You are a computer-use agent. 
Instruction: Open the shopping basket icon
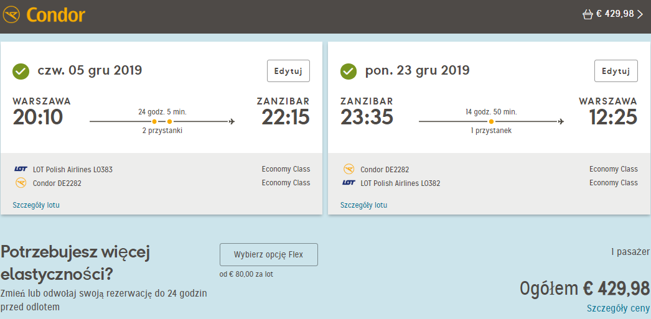pos(588,15)
